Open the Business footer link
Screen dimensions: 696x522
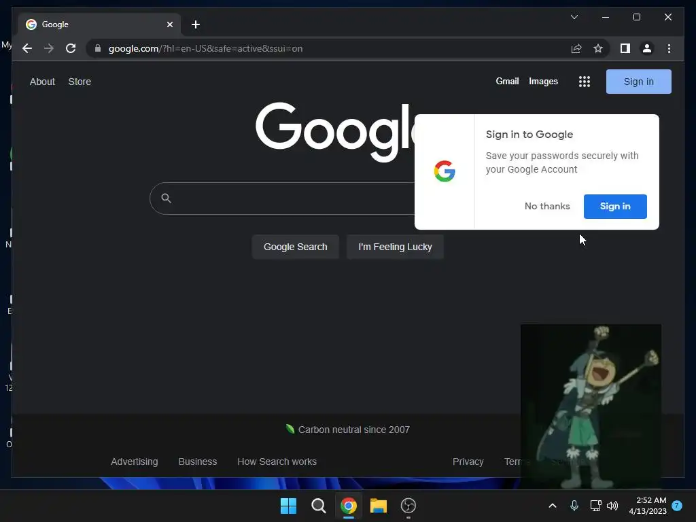[x=198, y=462]
